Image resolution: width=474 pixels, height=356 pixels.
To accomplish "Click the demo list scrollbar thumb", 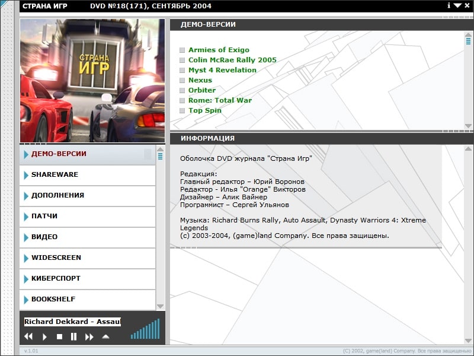I will (x=468, y=41).
